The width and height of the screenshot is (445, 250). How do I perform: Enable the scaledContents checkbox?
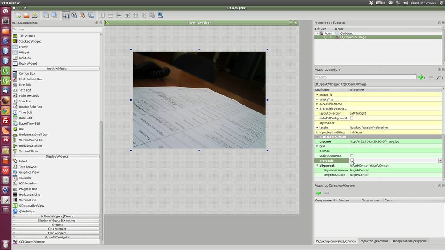[x=352, y=155]
